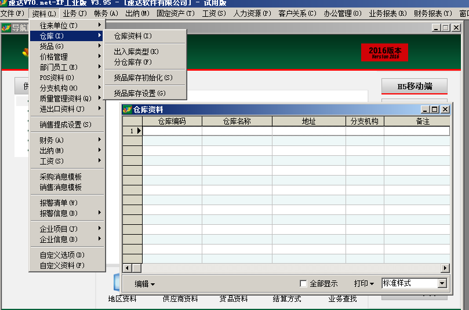Click the 仓库名称 cell of row 1

pos(237,131)
